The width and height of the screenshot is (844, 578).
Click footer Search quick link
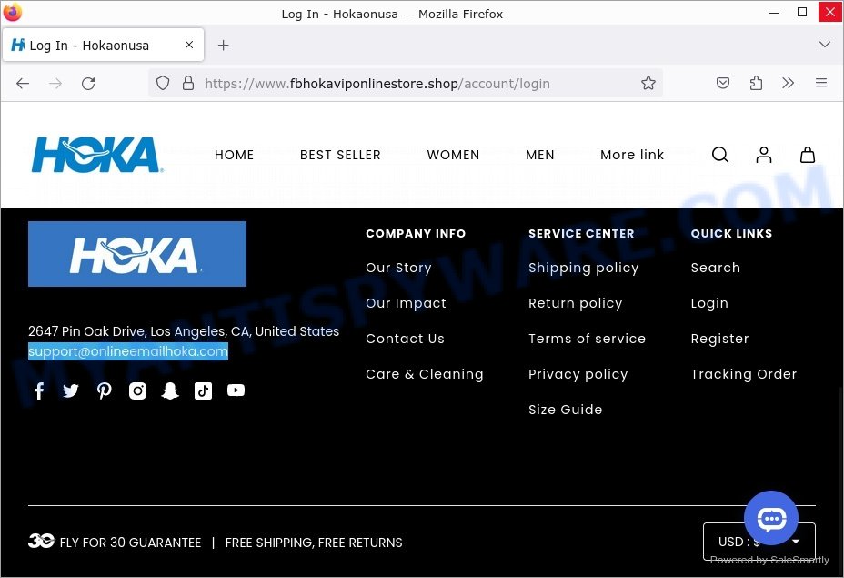pos(716,268)
